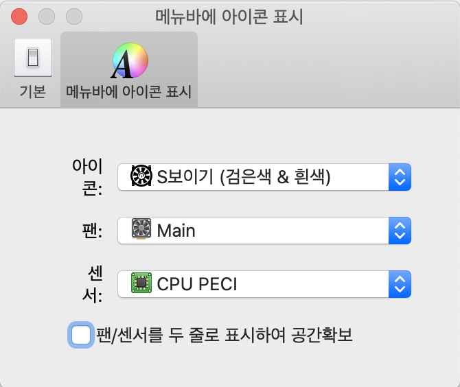Image resolution: width=460 pixels, height=387 pixels.
Task: Click the black-and-white fan icon in 아이콘 dropdown
Action: pos(141,176)
